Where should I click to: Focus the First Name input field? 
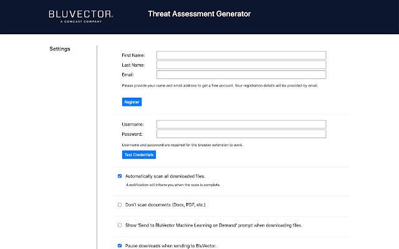241,55
